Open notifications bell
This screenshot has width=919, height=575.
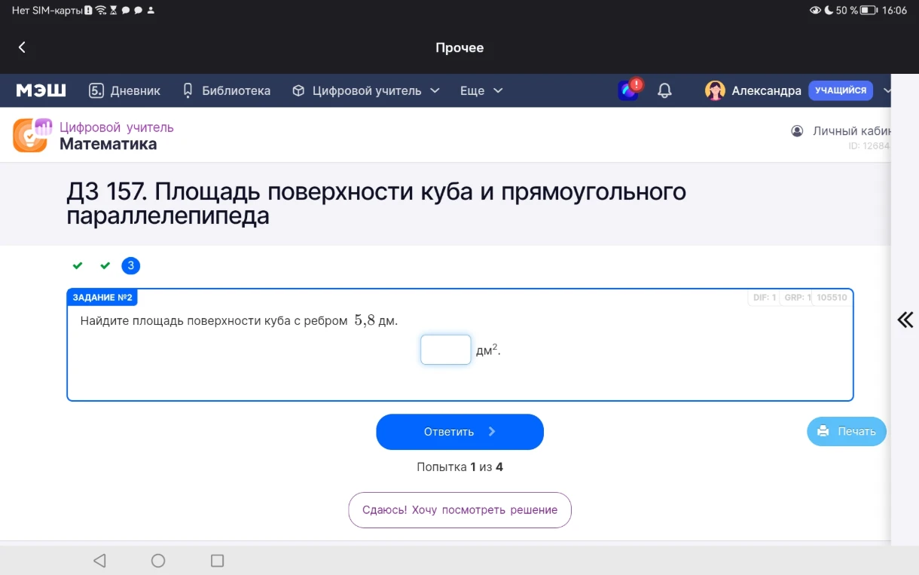(664, 90)
